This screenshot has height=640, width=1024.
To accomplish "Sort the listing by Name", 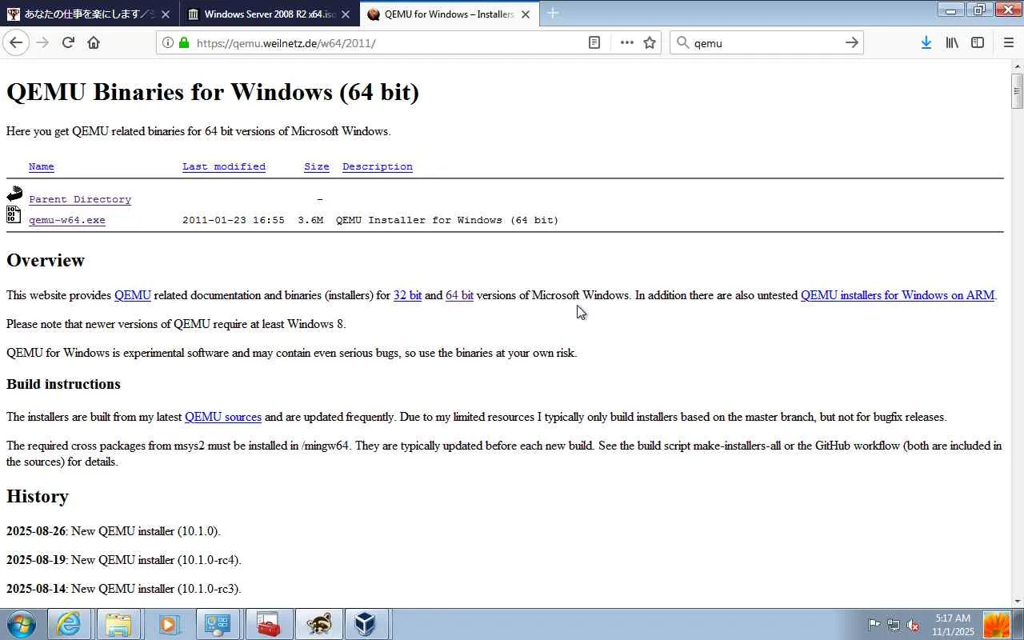I will point(42,166).
